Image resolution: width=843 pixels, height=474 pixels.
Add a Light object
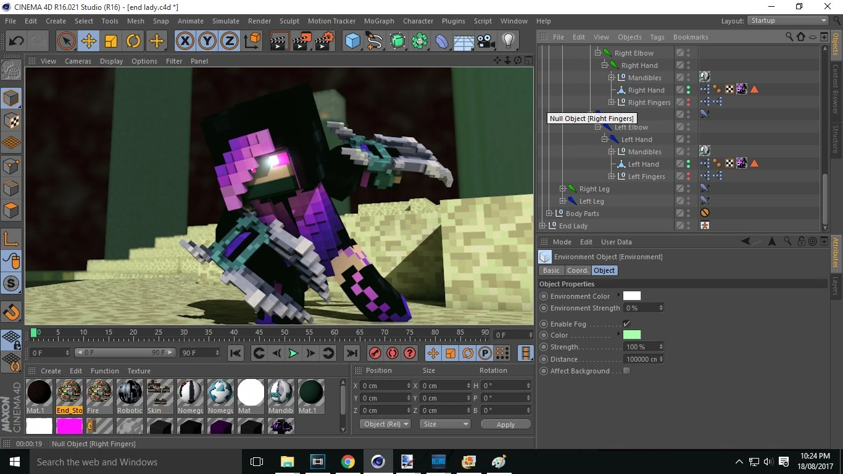pyautogui.click(x=509, y=41)
